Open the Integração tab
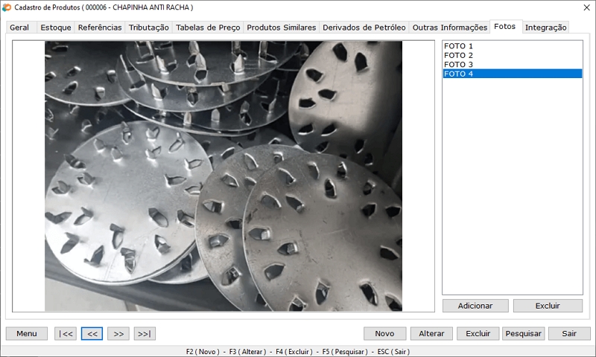 [x=545, y=28]
